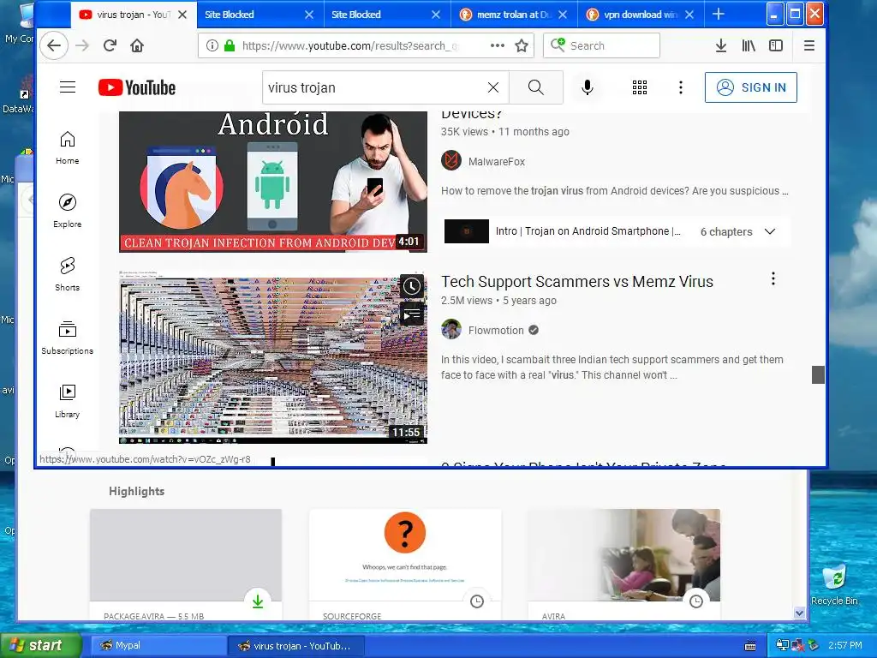877x658 pixels.
Task: Open the PACKAGE.AVIRA highlight card in background window
Action: click(186, 565)
